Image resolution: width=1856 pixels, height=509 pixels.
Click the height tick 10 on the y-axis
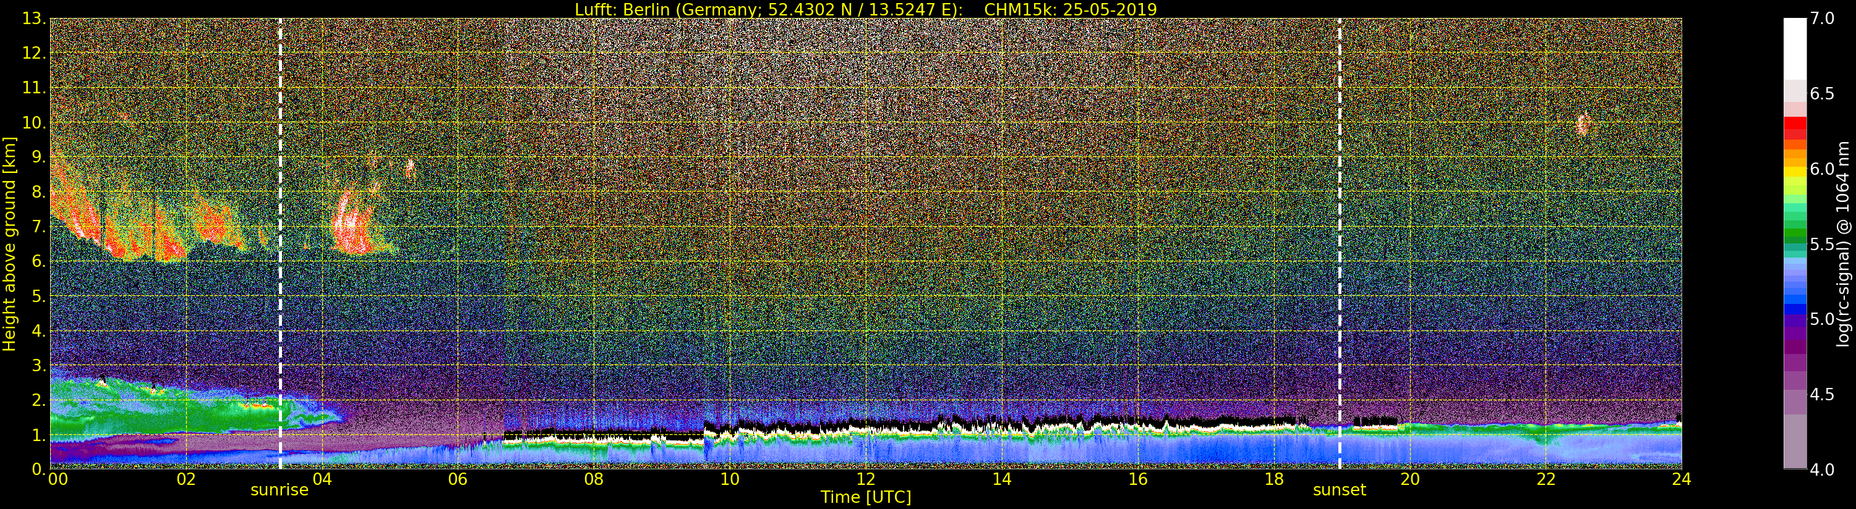coord(34,122)
